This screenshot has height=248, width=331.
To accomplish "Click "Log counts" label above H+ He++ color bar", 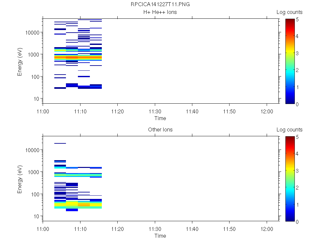I will coord(289,12).
